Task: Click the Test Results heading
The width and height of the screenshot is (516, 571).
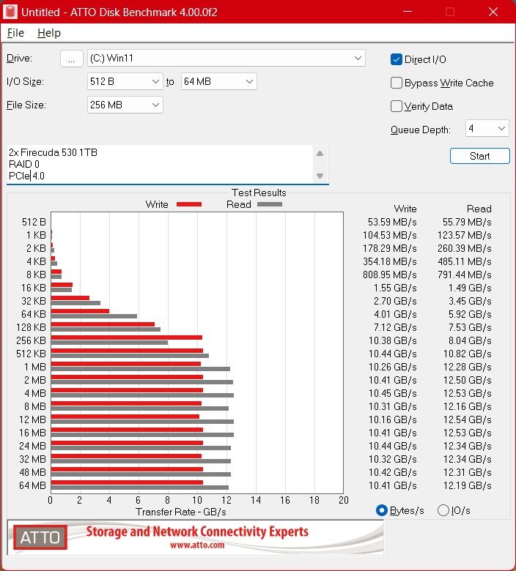Action: pos(259,193)
